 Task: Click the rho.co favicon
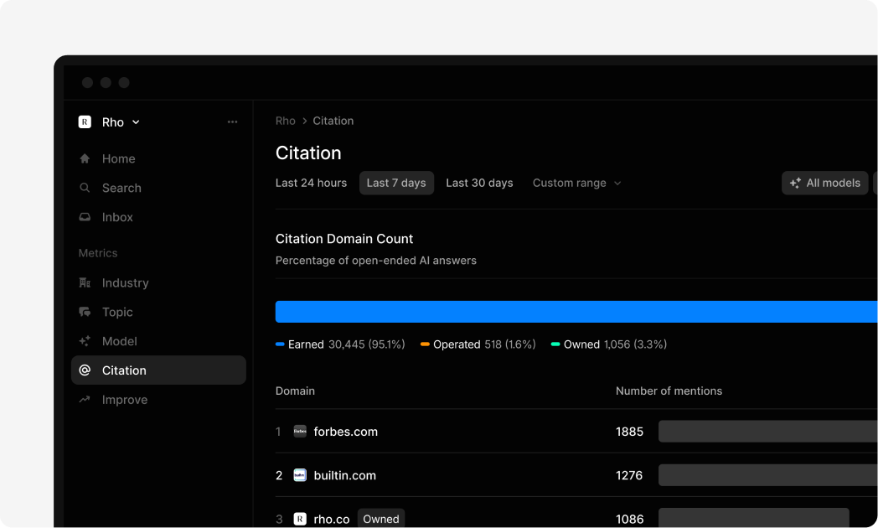[x=300, y=519]
